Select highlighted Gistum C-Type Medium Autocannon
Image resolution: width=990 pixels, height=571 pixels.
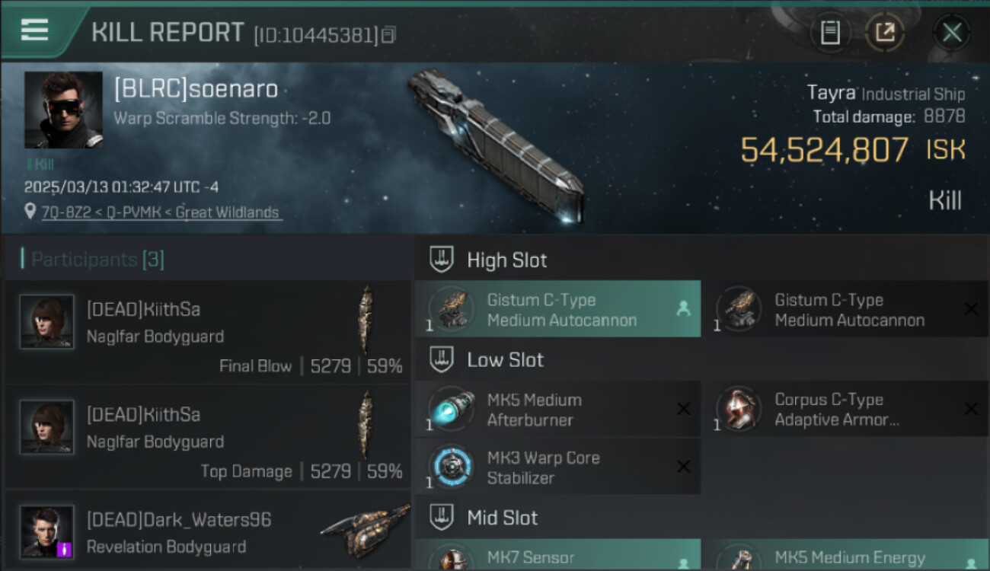pyautogui.click(x=557, y=309)
